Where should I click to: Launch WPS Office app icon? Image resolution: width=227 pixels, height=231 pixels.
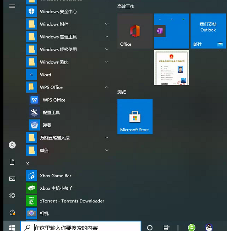click(x=34, y=100)
